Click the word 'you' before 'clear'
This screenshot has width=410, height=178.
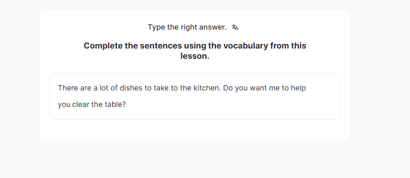click(64, 104)
